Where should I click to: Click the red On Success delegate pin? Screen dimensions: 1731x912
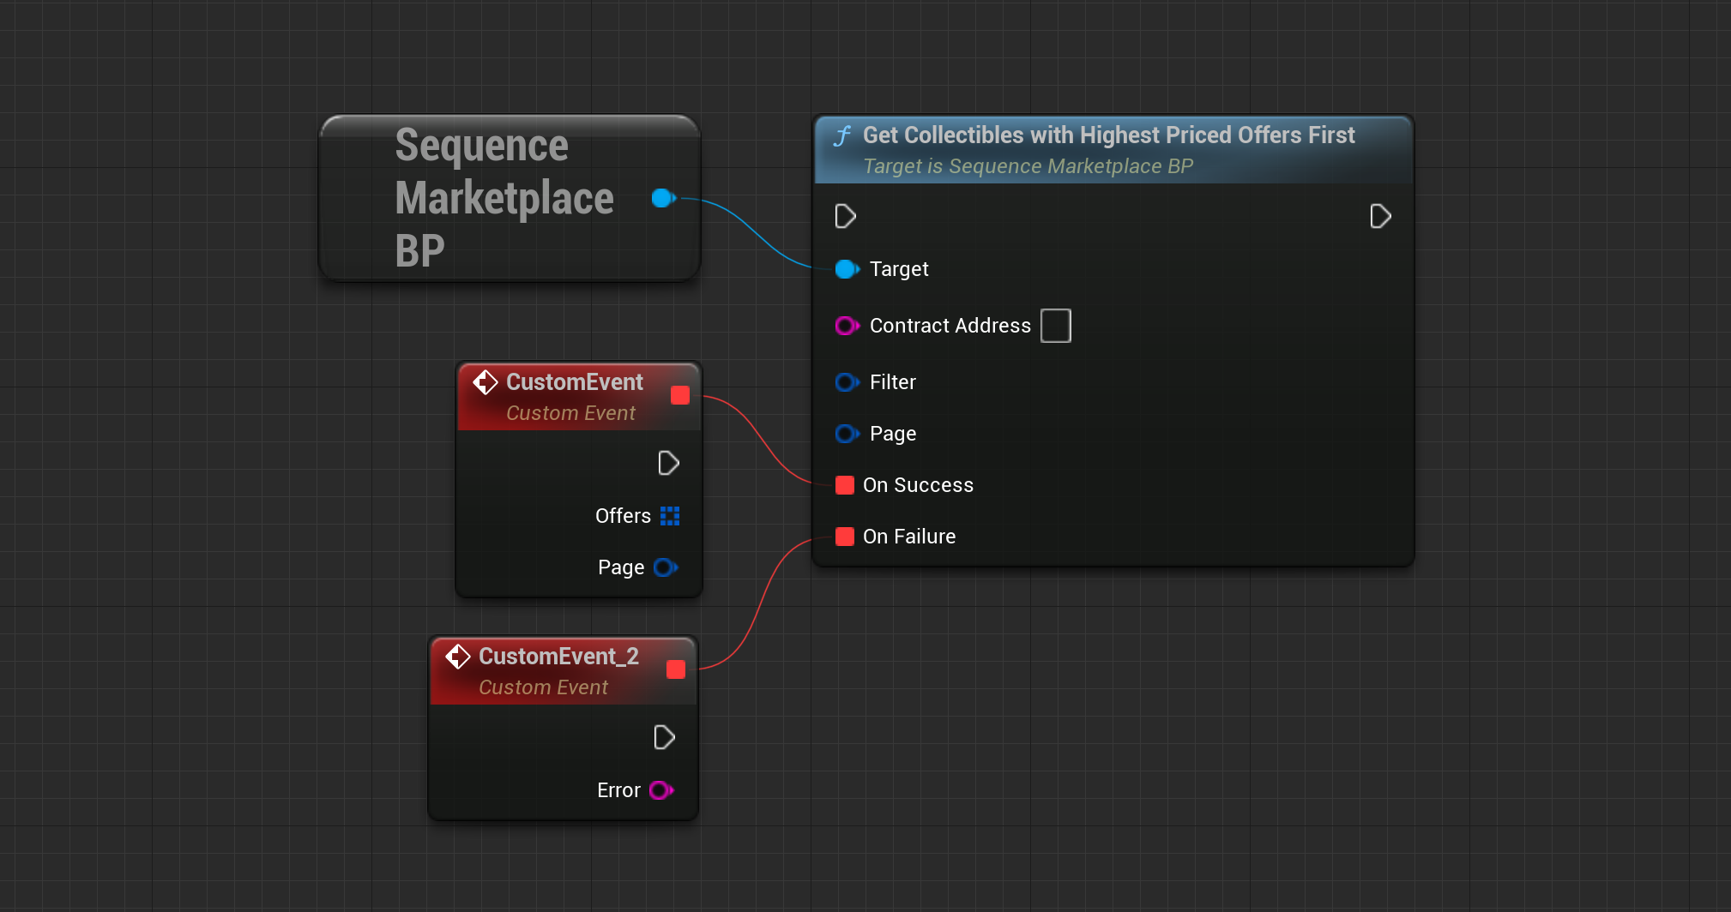coord(845,485)
